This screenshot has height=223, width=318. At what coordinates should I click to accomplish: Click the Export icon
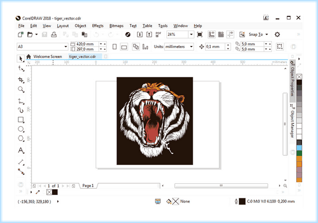pos(149,34)
